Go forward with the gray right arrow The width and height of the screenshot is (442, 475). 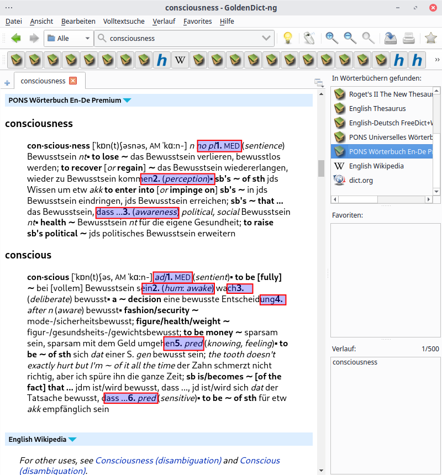(x=34, y=39)
